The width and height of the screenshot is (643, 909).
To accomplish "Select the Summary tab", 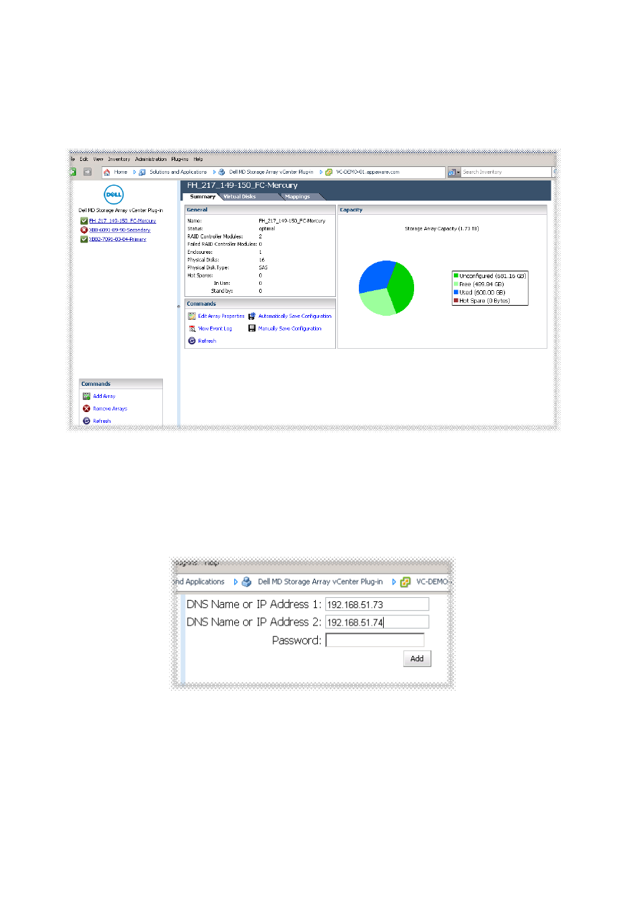I will (x=203, y=197).
